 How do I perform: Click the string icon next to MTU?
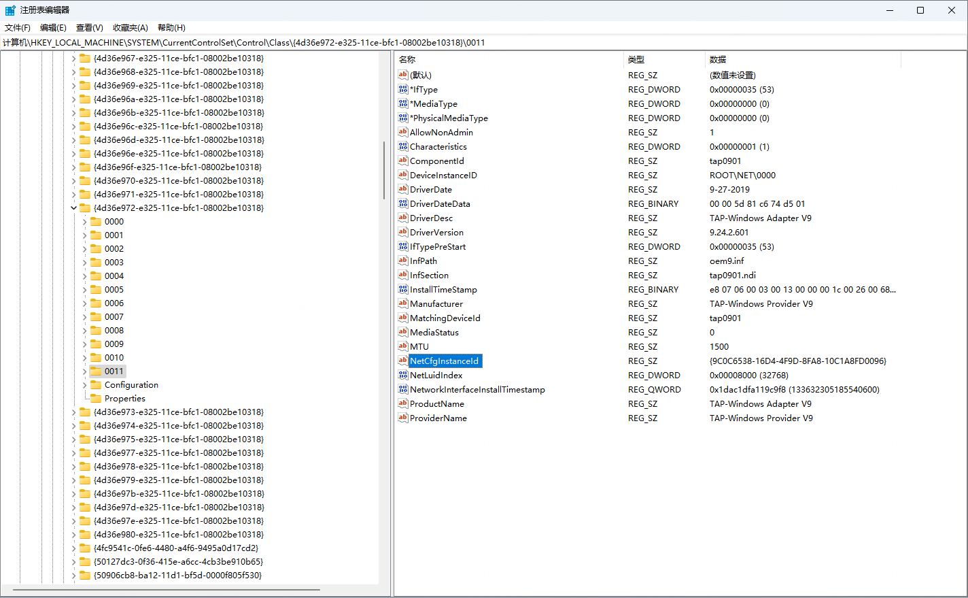(403, 346)
